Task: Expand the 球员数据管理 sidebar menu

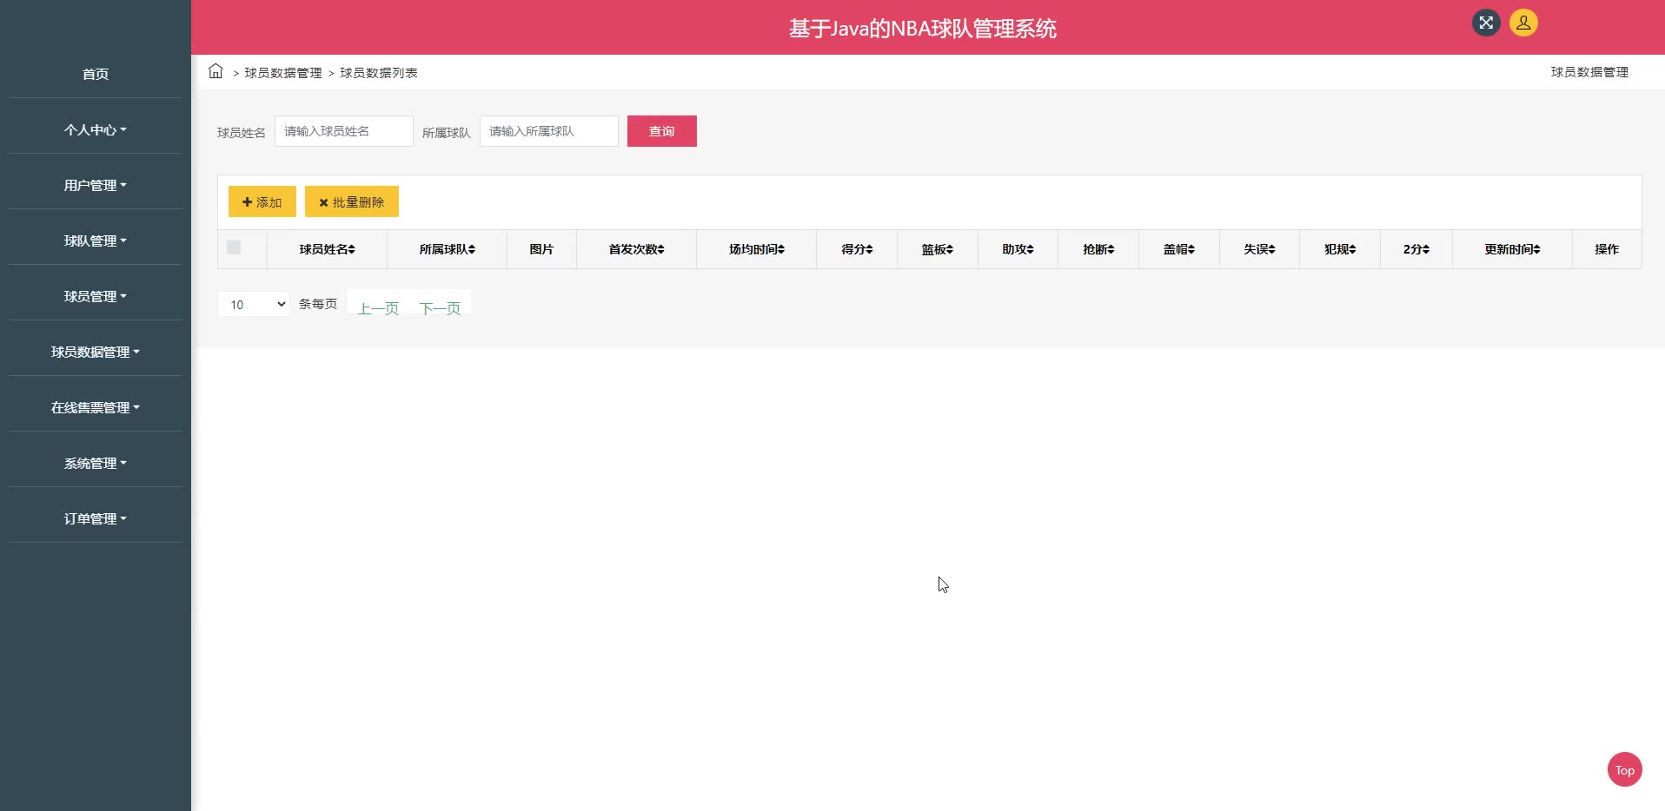Action: (96, 352)
